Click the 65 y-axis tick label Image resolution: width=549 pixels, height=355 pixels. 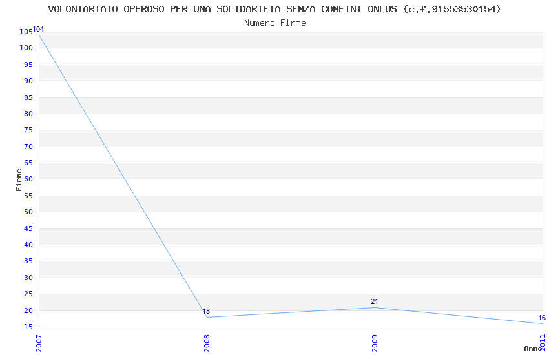pyautogui.click(x=28, y=163)
